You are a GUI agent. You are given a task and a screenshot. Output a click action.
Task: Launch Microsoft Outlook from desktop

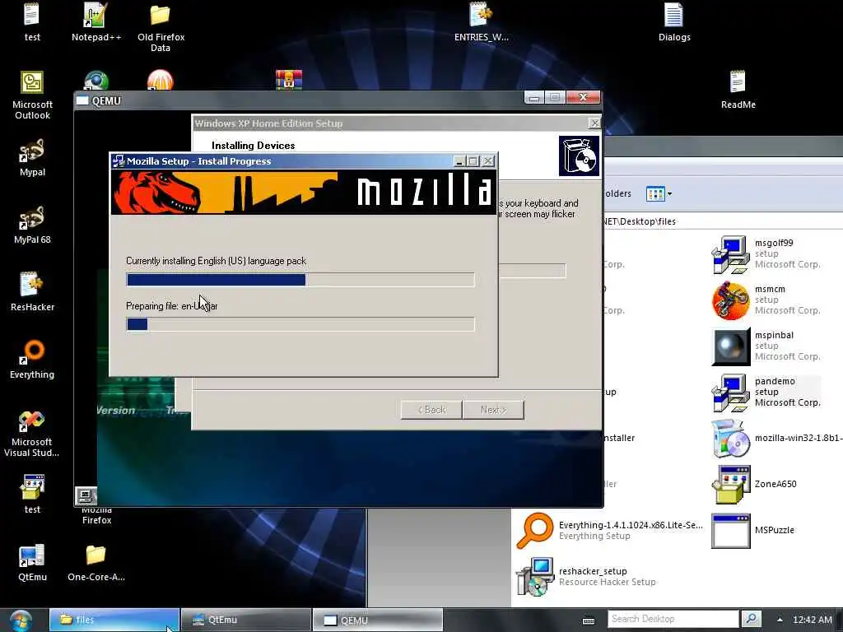(32, 95)
